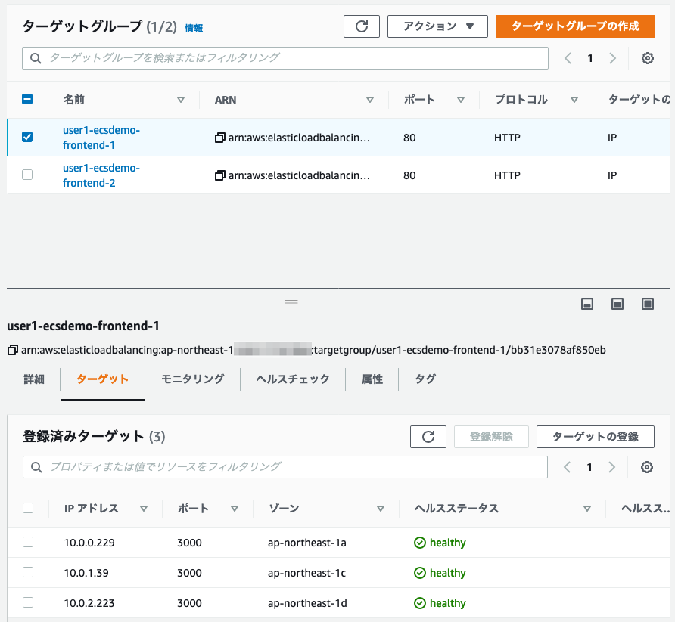Go to next registered targets page
Viewport: 675px width, 622px height.
point(611,467)
